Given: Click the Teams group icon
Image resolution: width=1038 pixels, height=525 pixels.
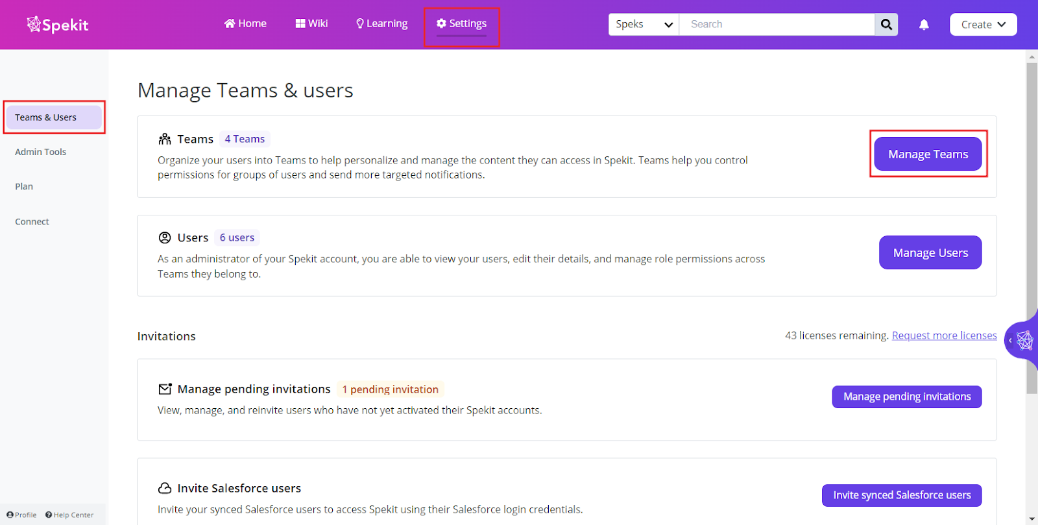Looking at the screenshot, I should click(165, 139).
